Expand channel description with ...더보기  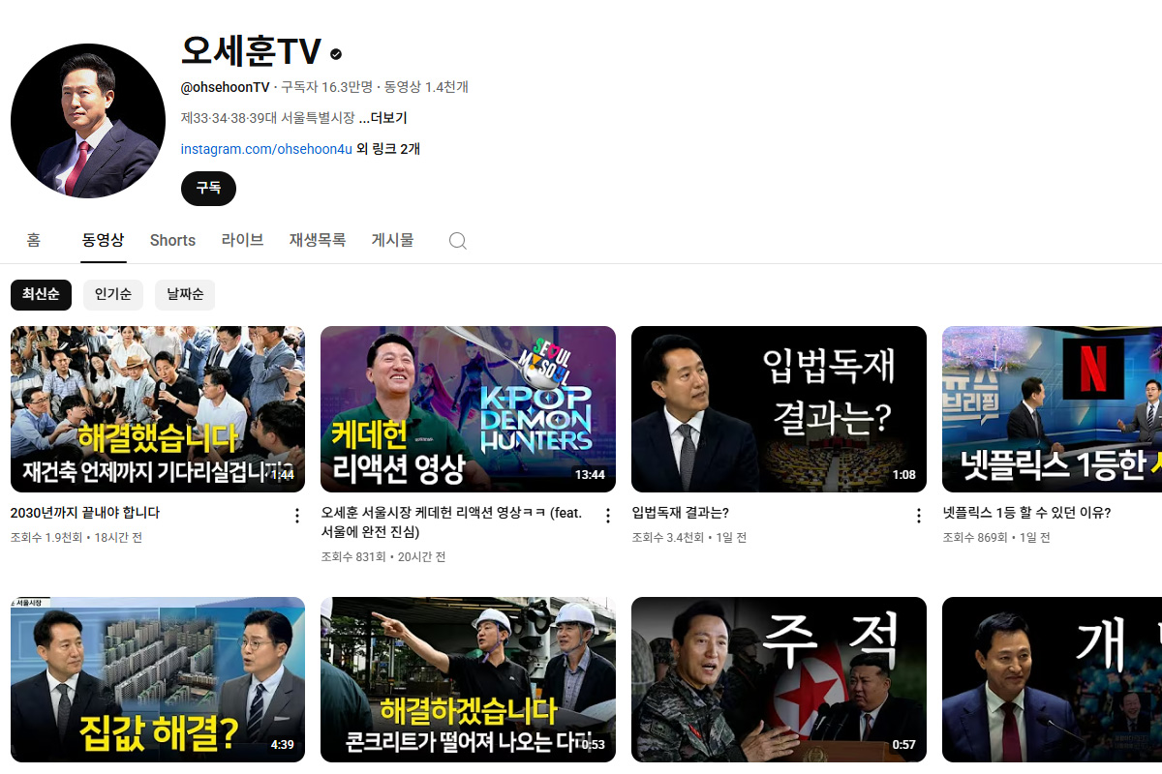(x=382, y=118)
